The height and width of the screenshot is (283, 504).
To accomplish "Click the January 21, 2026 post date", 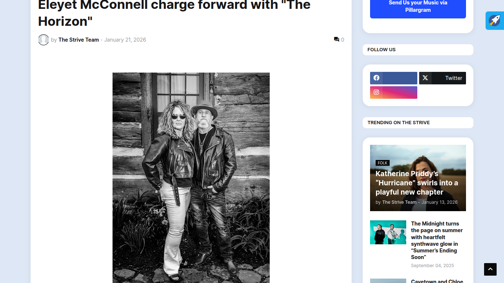I will pyautogui.click(x=125, y=40).
